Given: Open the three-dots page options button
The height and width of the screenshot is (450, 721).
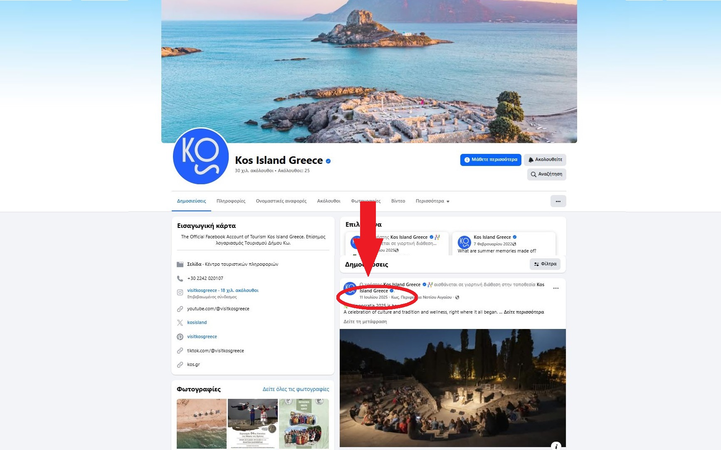Looking at the screenshot, I should 558,201.
